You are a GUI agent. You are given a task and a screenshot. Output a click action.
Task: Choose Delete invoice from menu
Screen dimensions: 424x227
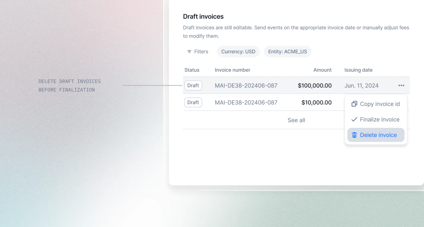point(376,135)
